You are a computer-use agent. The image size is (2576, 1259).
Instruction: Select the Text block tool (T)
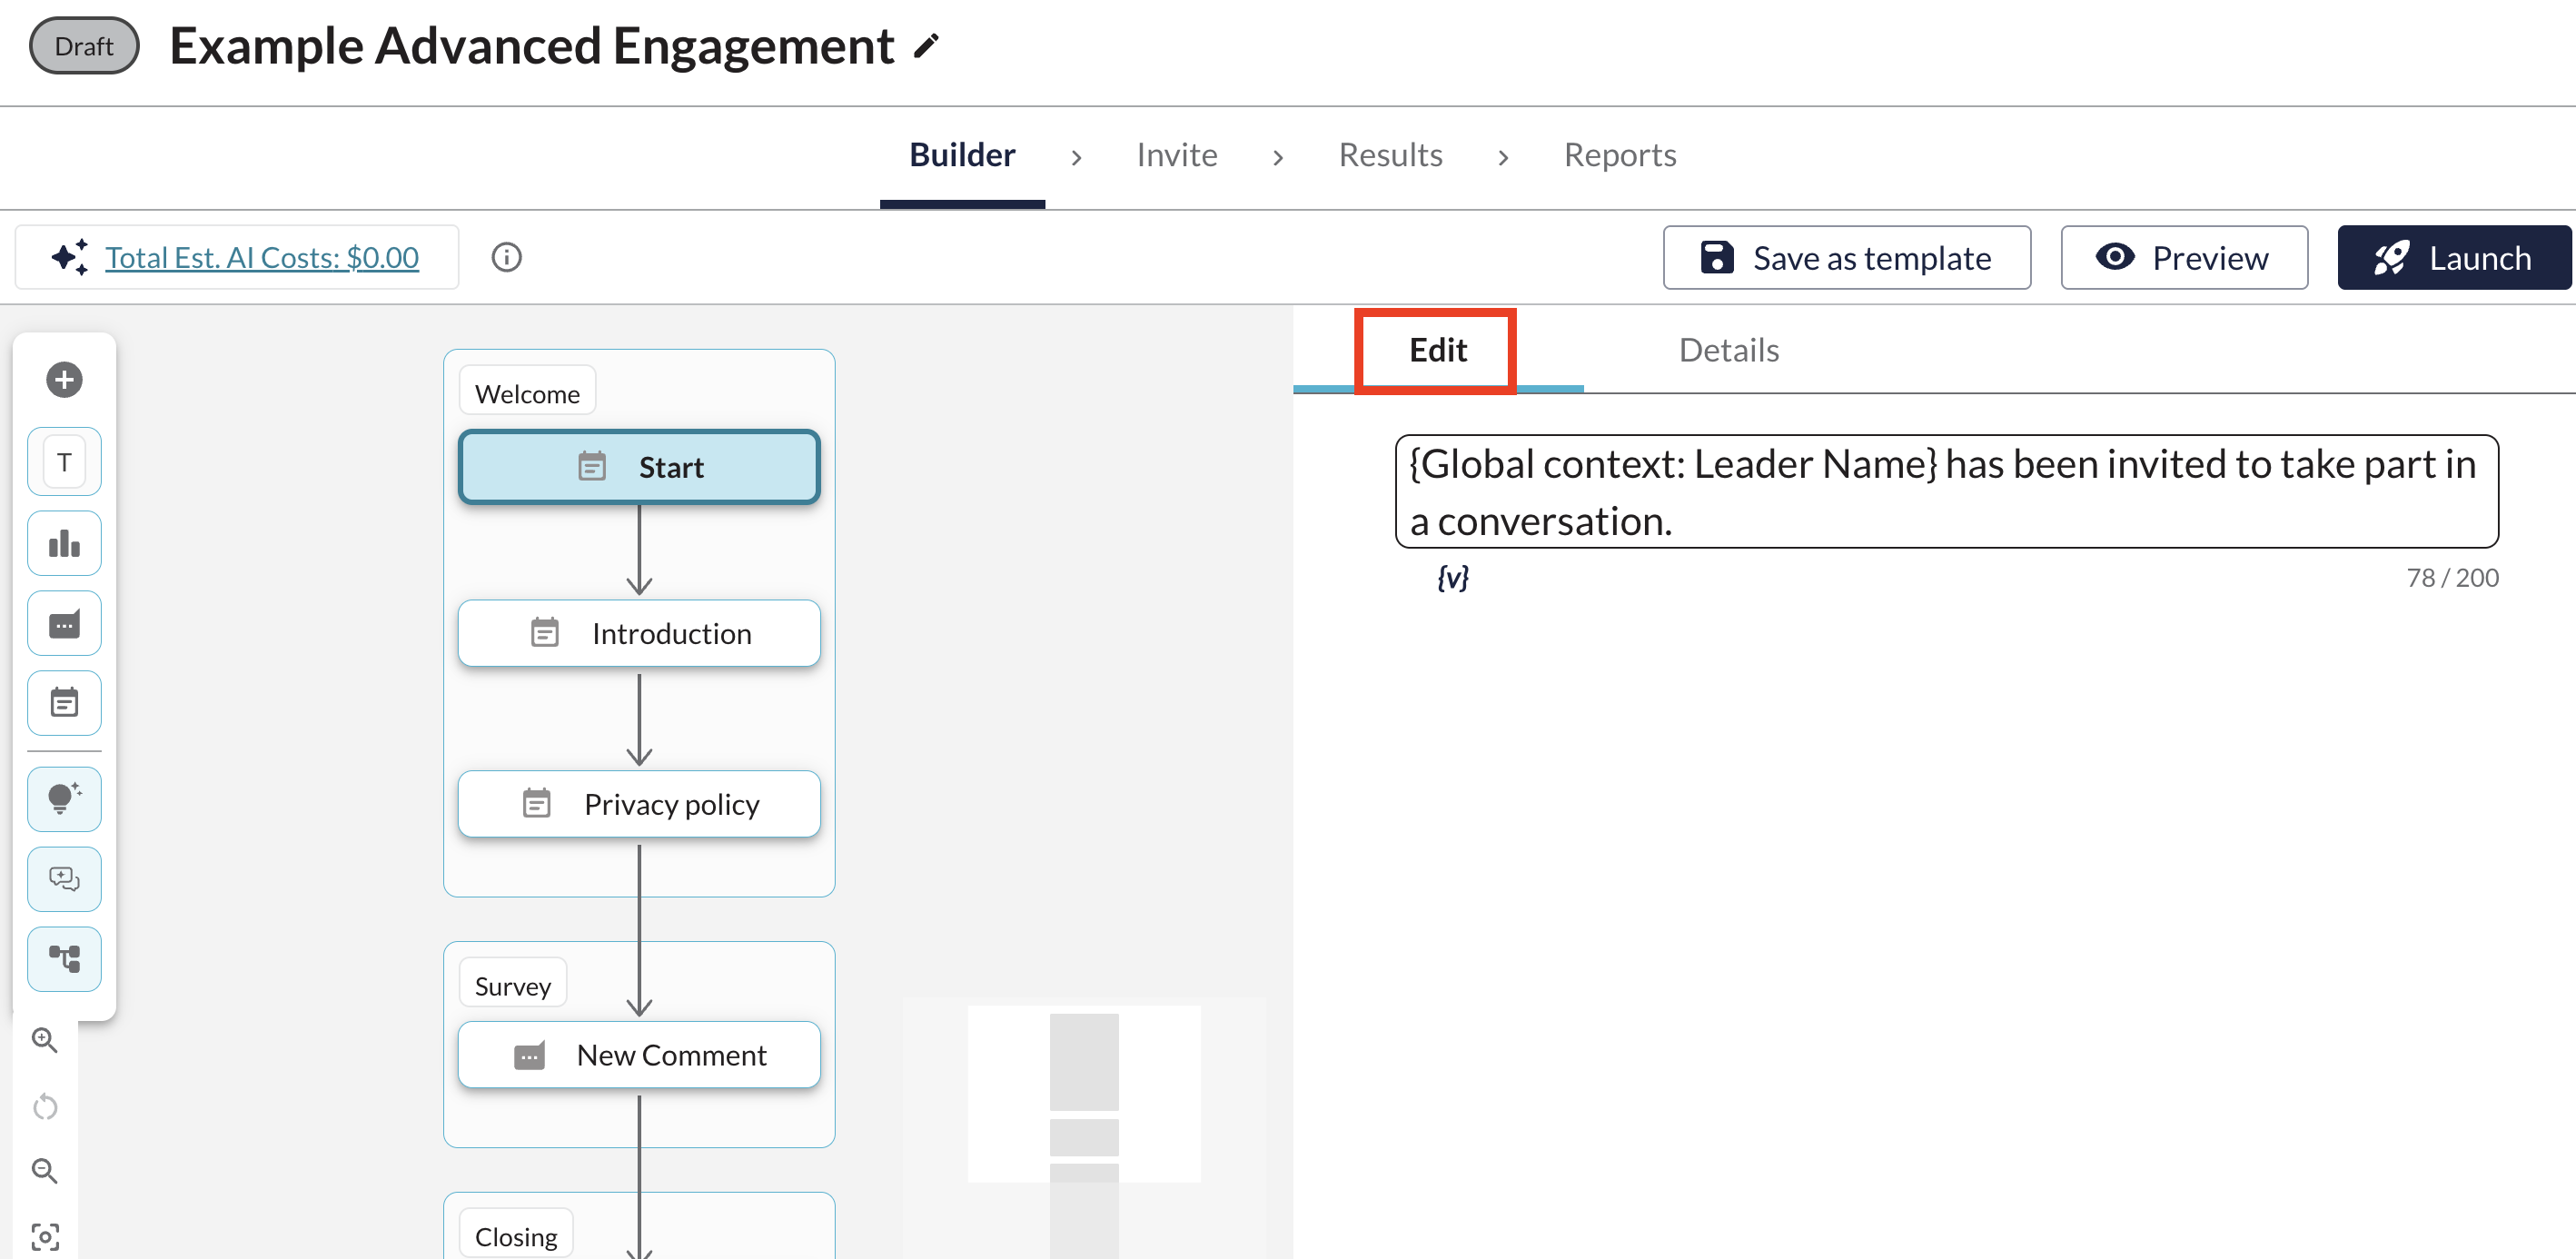pos(64,462)
